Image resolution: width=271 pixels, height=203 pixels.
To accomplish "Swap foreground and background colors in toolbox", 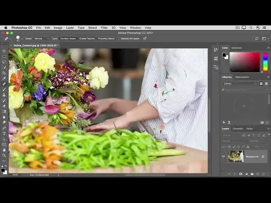I will coord(6,166).
